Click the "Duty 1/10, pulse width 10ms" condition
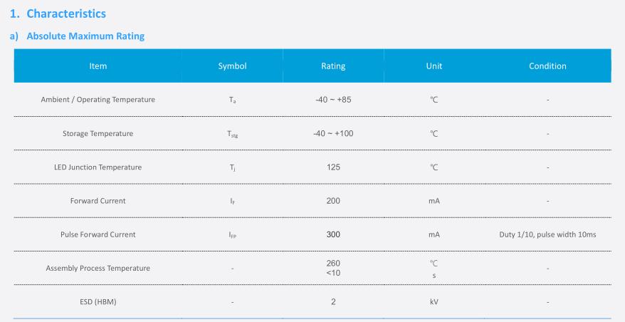This screenshot has width=625, height=322. click(x=547, y=234)
